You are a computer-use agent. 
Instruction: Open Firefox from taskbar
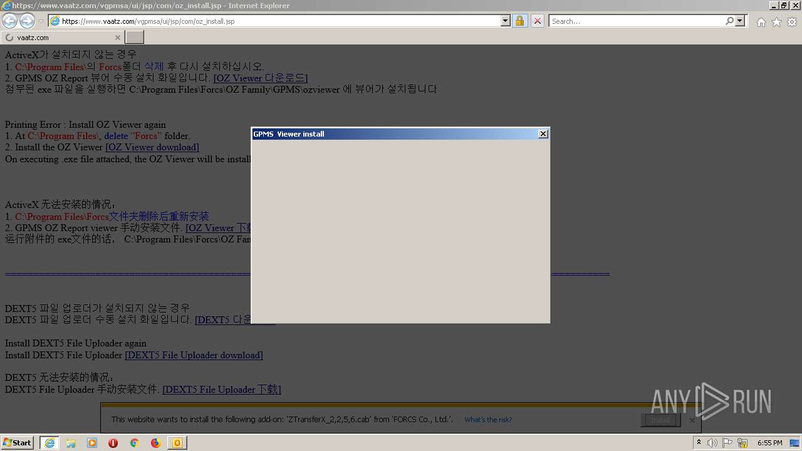coord(156,443)
